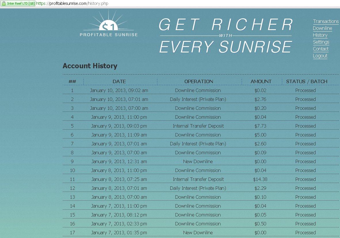Image resolution: width=340 pixels, height=238 pixels.
Task: Click the Profitable Sunrise sun logo
Action: pos(109,23)
